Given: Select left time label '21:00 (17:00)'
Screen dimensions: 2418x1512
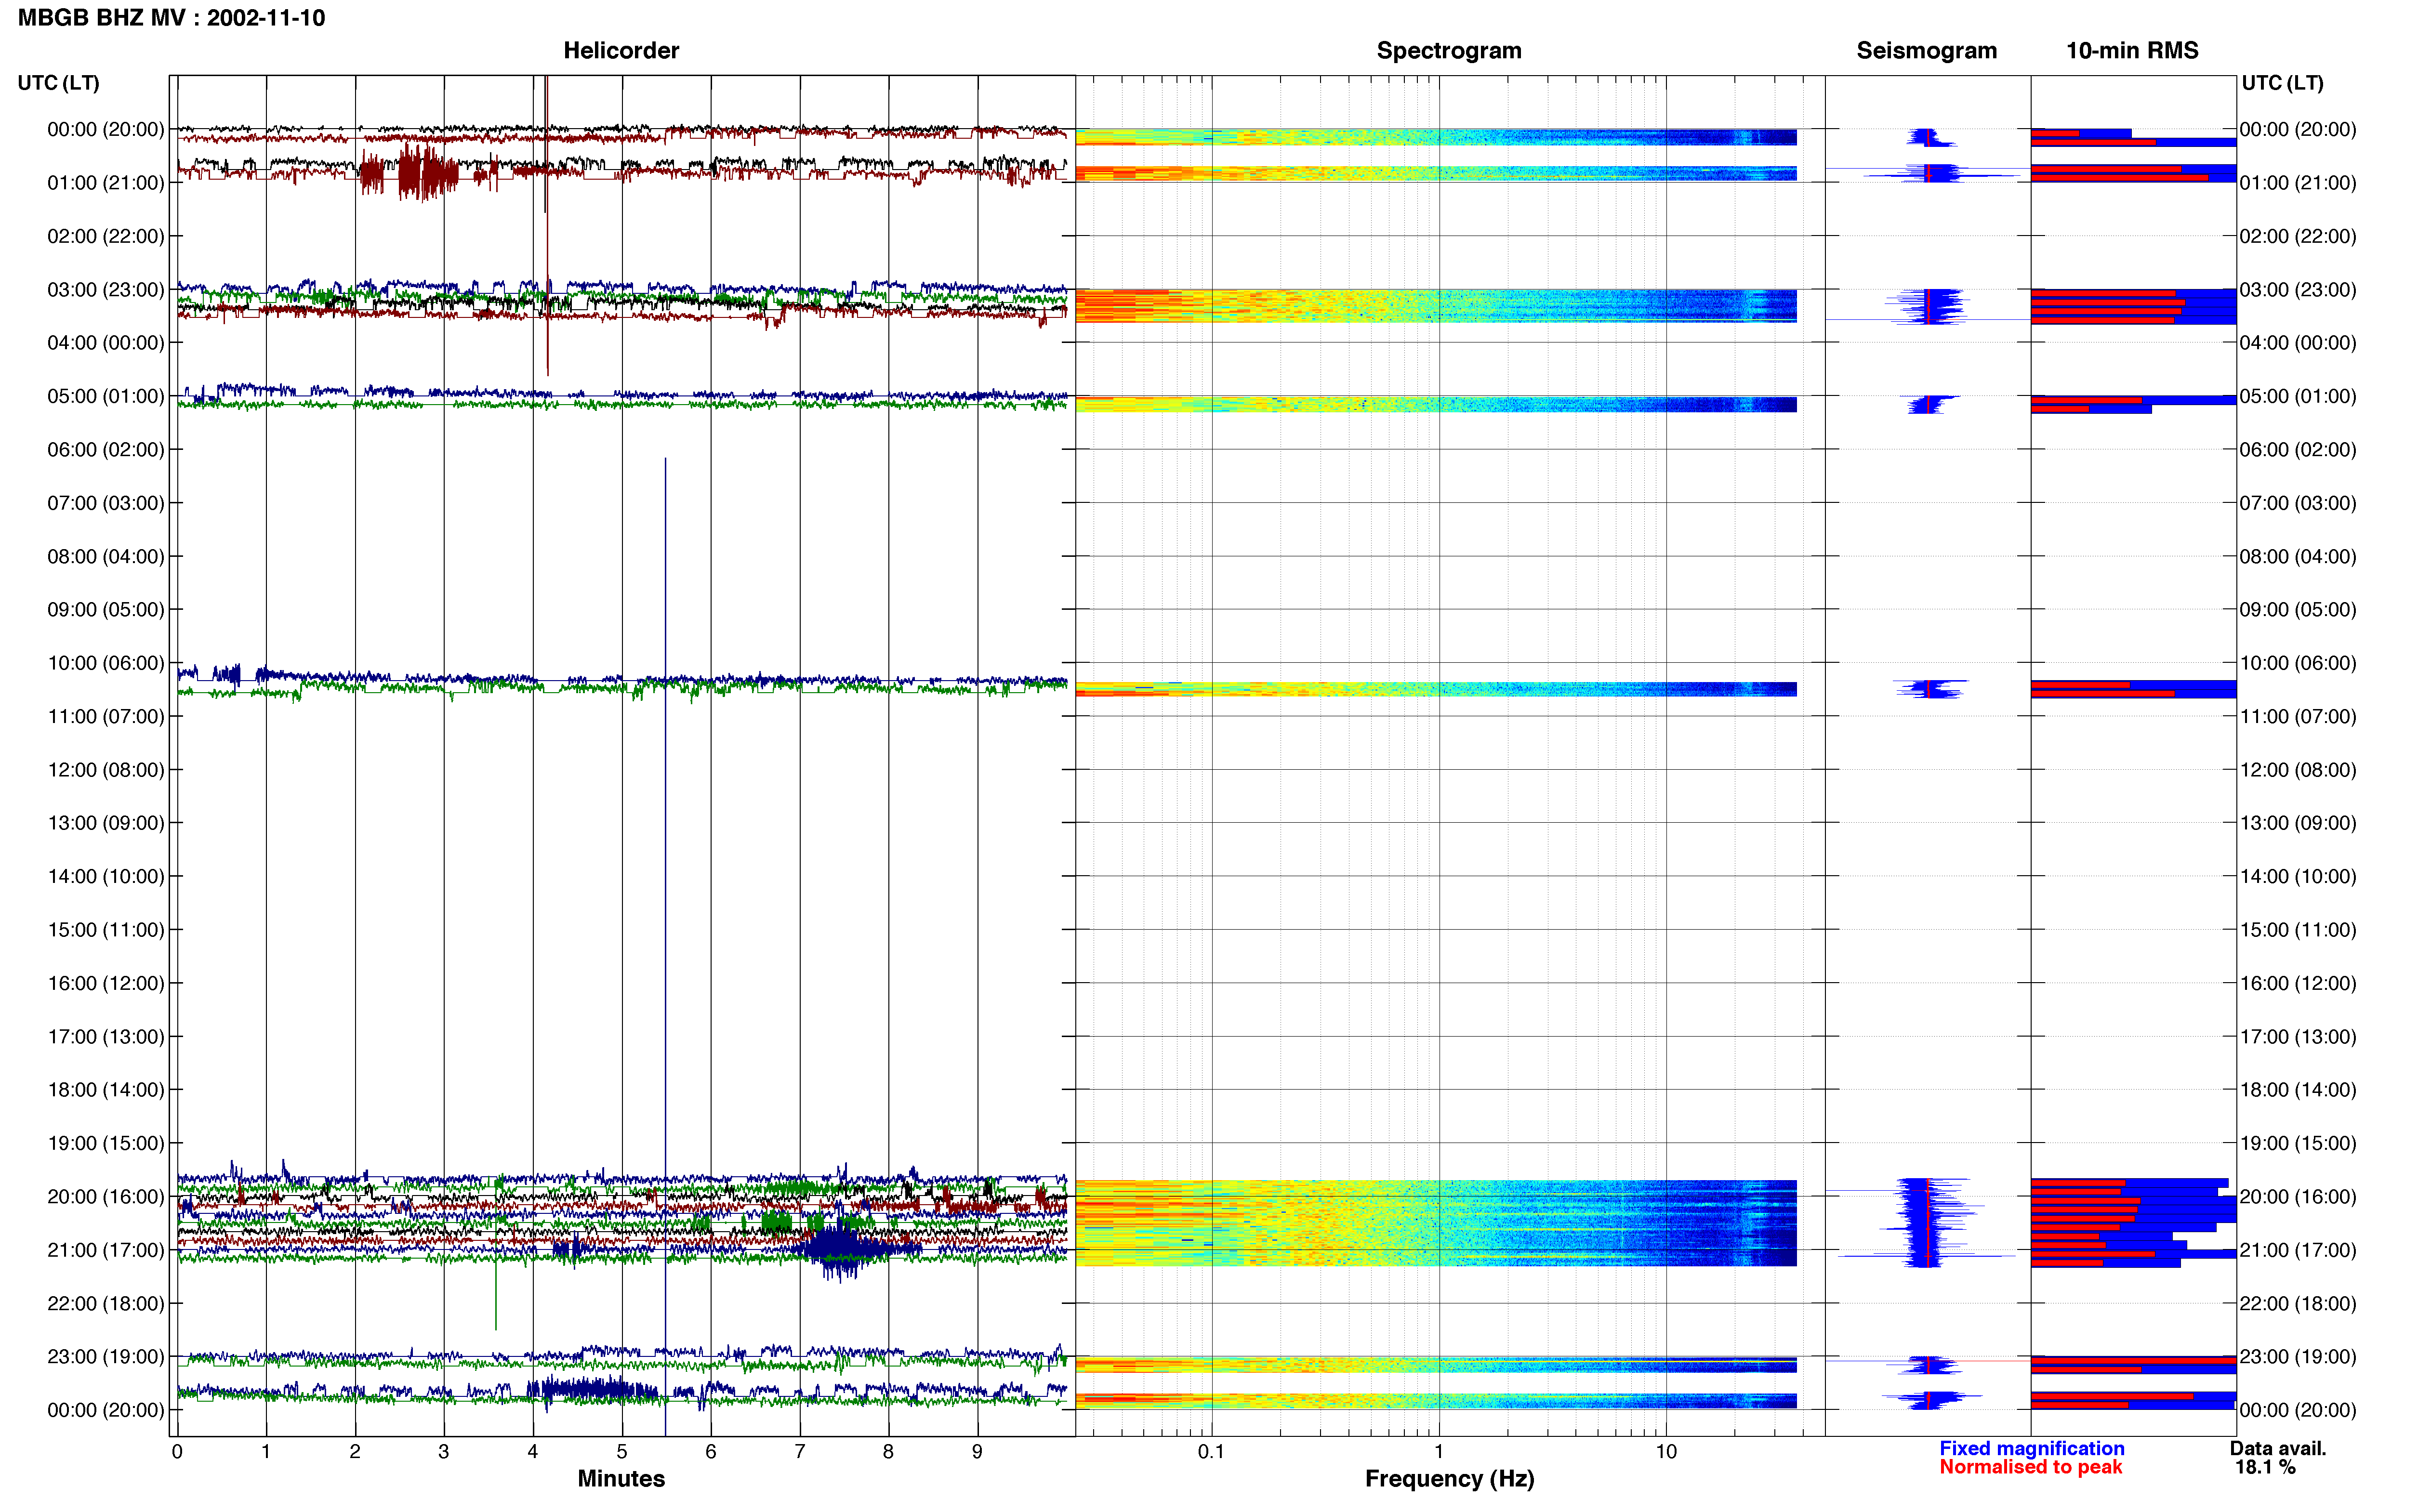Looking at the screenshot, I should tap(106, 1250).
